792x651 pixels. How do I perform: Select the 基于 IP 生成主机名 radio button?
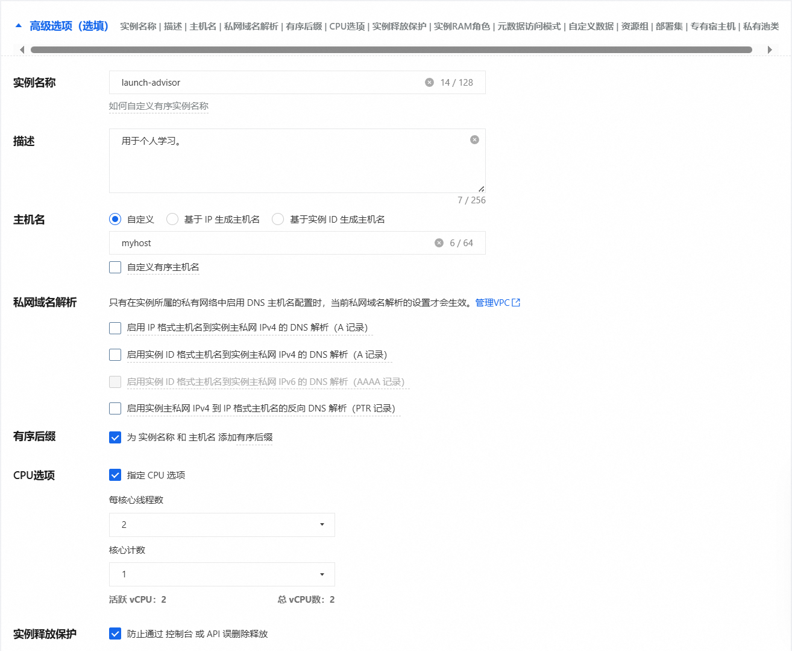172,219
